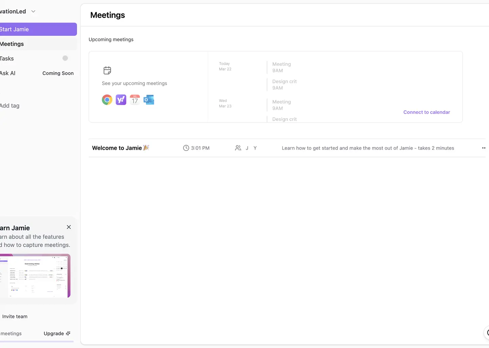Click the Connect to calendar link
The image size is (489, 348).
click(x=427, y=112)
